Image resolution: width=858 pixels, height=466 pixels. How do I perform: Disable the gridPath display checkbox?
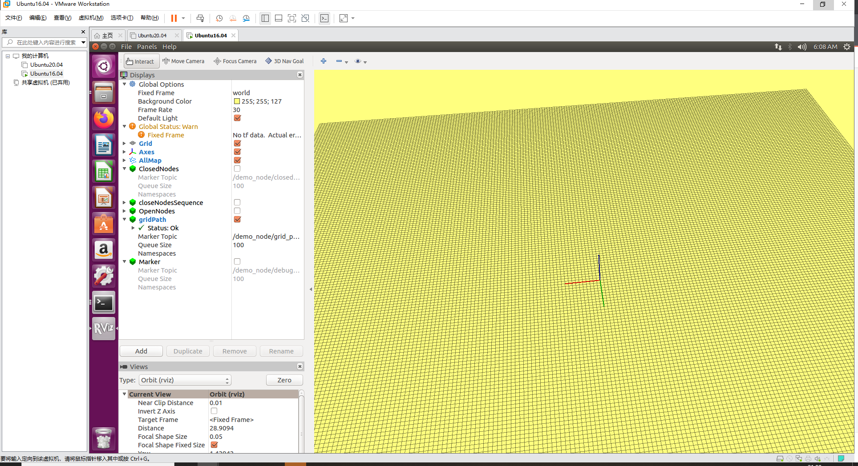[x=237, y=219]
